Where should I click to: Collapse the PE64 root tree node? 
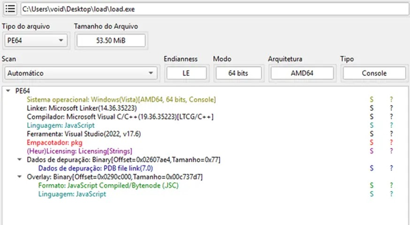pos(9,91)
